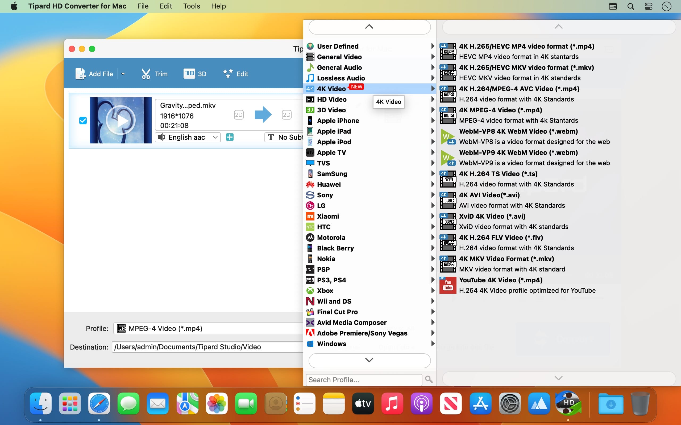The width and height of the screenshot is (681, 425).
Task: Click the search magnifier beside Search Profile
Action: coord(429,380)
